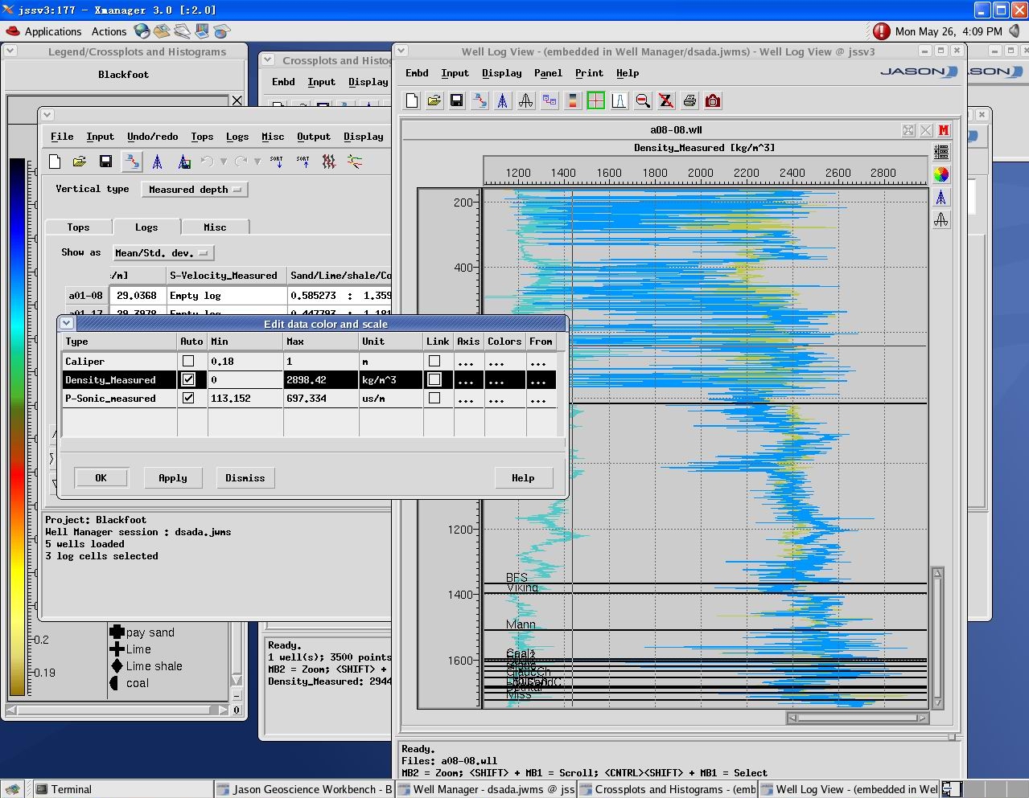1029x798 pixels.
Task: Click New document icon in Well Log View toolbar
Action: click(412, 100)
